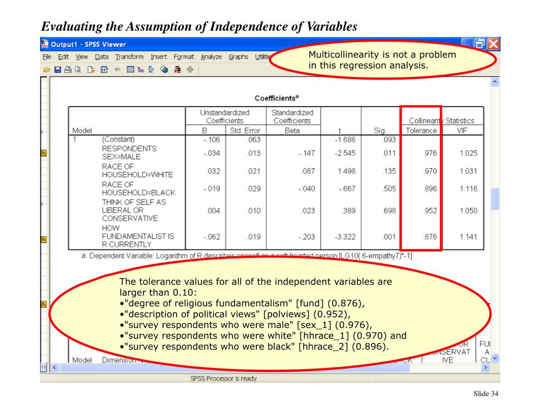
Task: Click the VIF value 1.116
Action: tap(468, 189)
